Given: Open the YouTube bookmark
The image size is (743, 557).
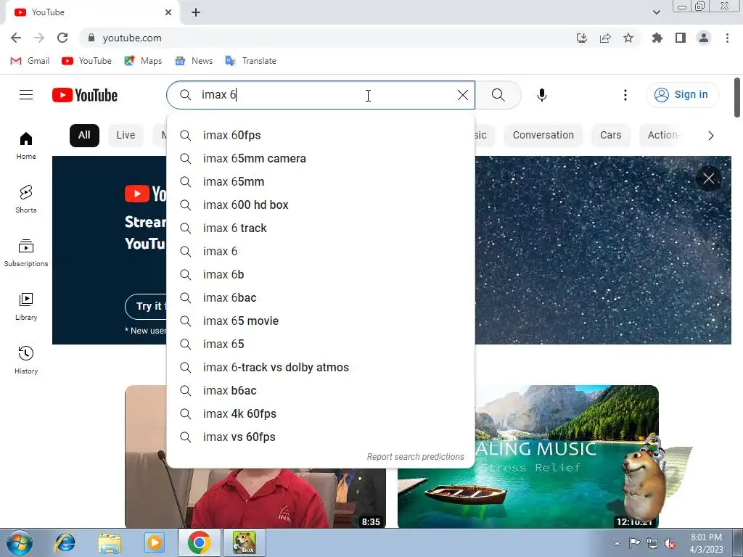Looking at the screenshot, I should (87, 61).
